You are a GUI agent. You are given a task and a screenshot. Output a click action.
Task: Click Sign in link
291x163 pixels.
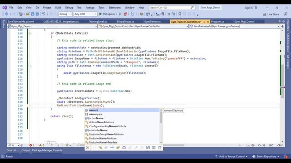click(249, 8)
